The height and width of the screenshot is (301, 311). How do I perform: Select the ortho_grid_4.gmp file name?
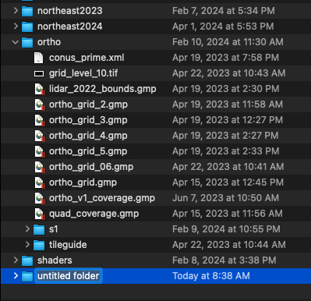click(x=88, y=136)
